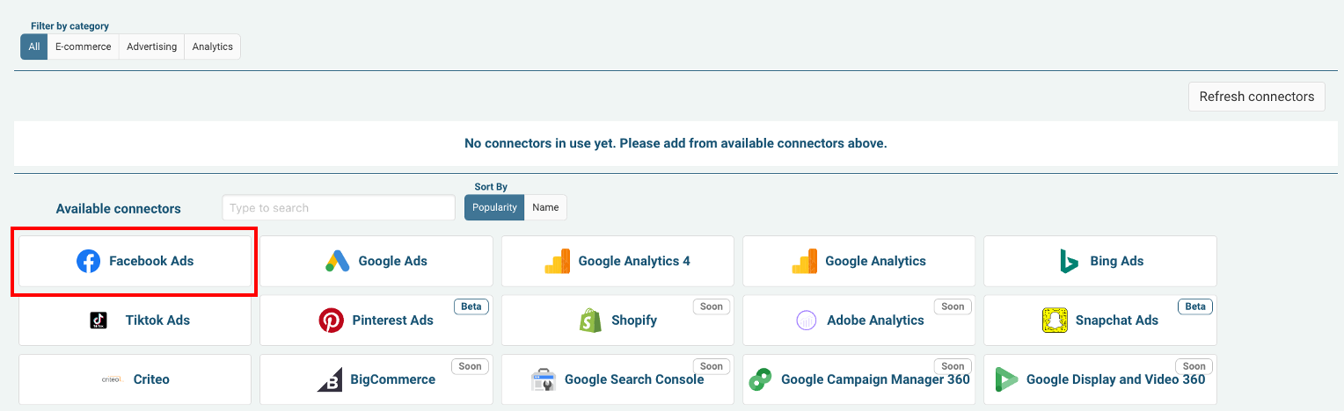The width and height of the screenshot is (1344, 411).
Task: Click the TikTok Ads logo icon
Action: (x=99, y=321)
